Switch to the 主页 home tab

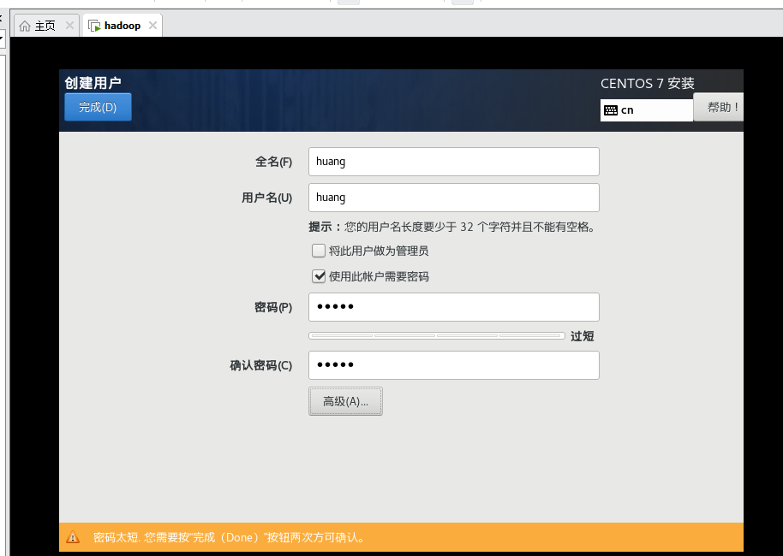tap(45, 26)
